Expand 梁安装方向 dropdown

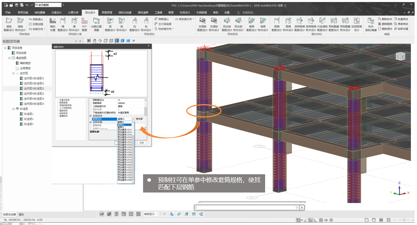click(x=193, y=19)
